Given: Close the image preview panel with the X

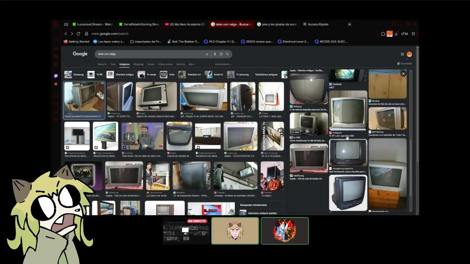Looking at the screenshot, I should [x=403, y=74].
